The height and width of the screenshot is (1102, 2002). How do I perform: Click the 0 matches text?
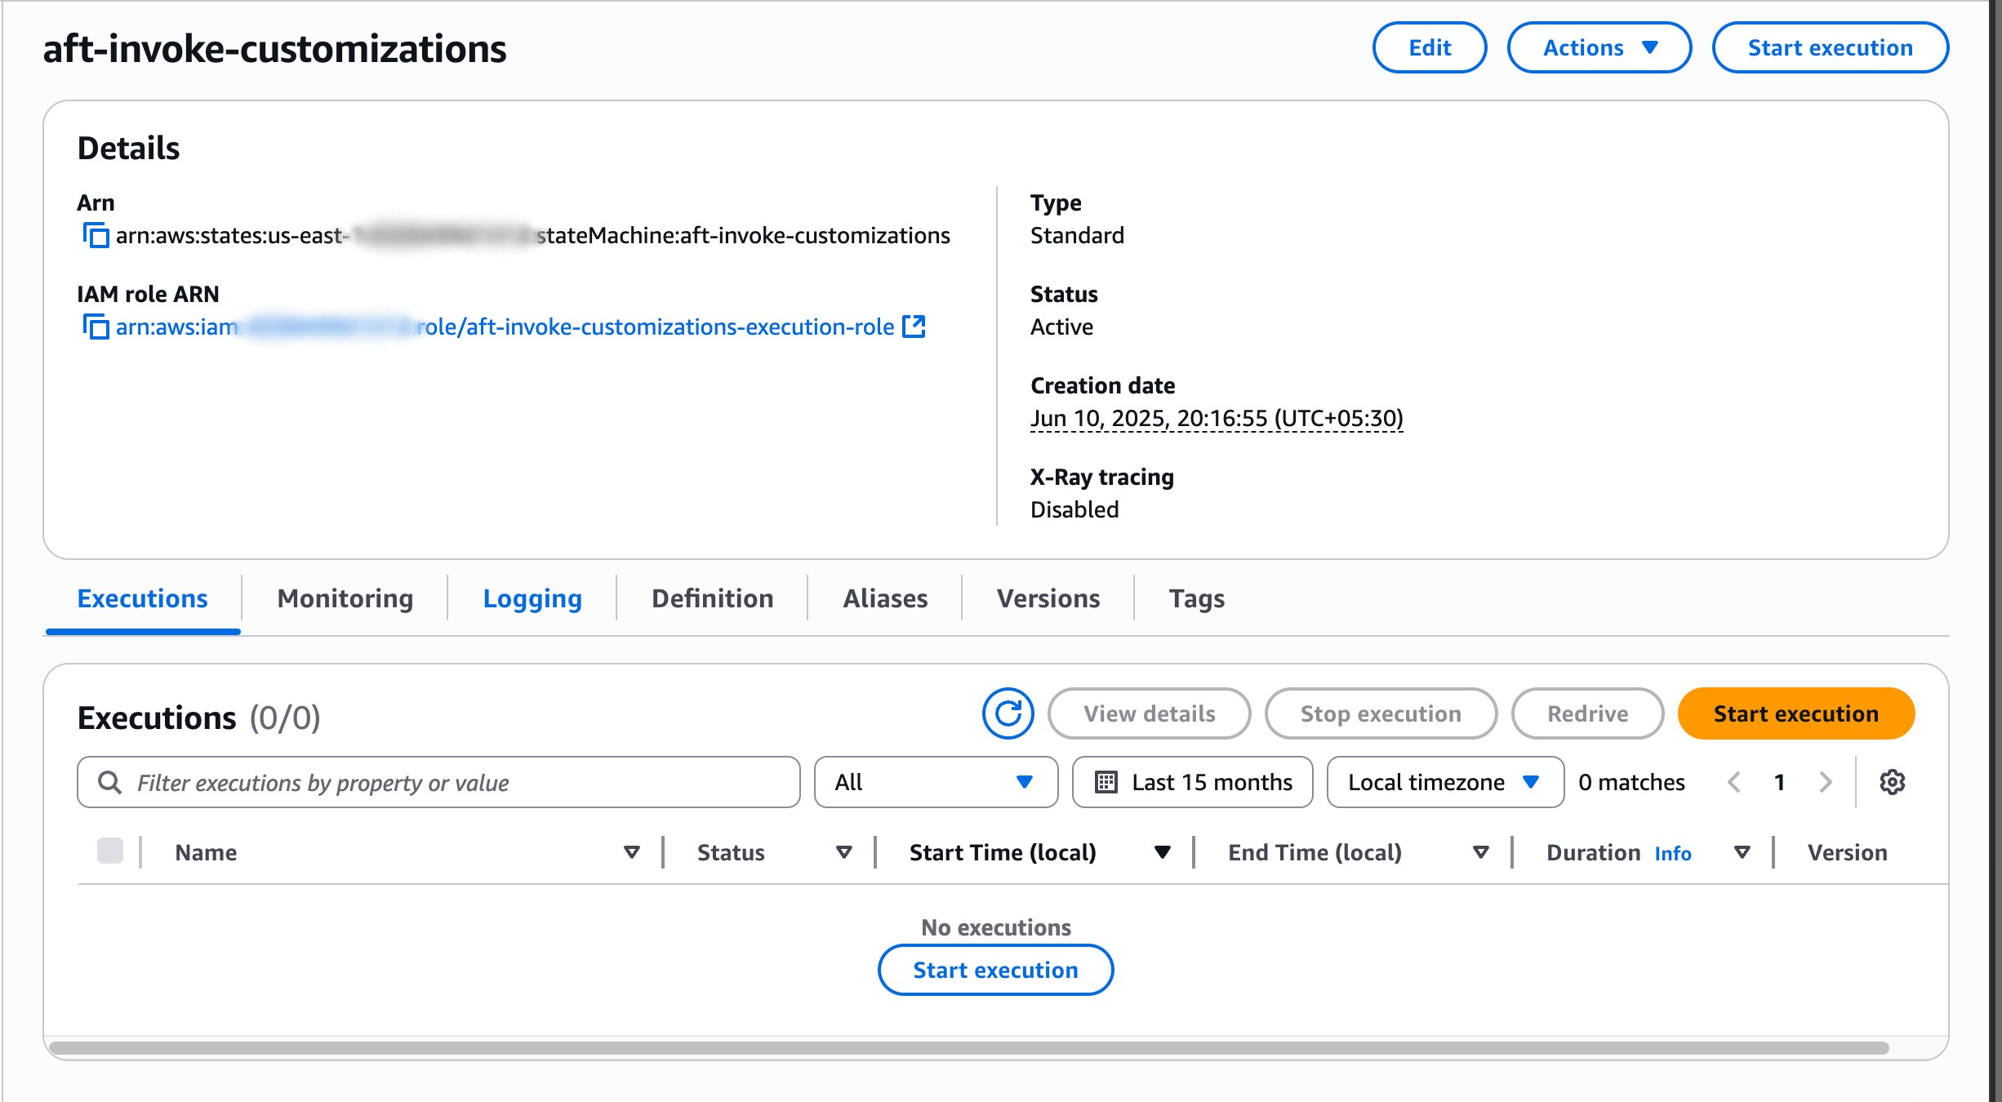pyautogui.click(x=1631, y=782)
